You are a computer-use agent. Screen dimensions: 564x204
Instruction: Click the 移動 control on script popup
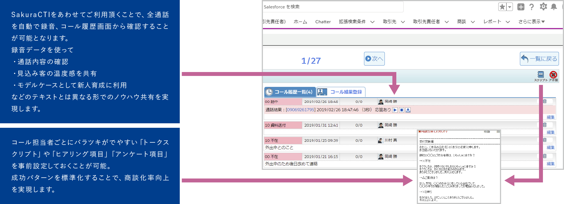pos(487,132)
